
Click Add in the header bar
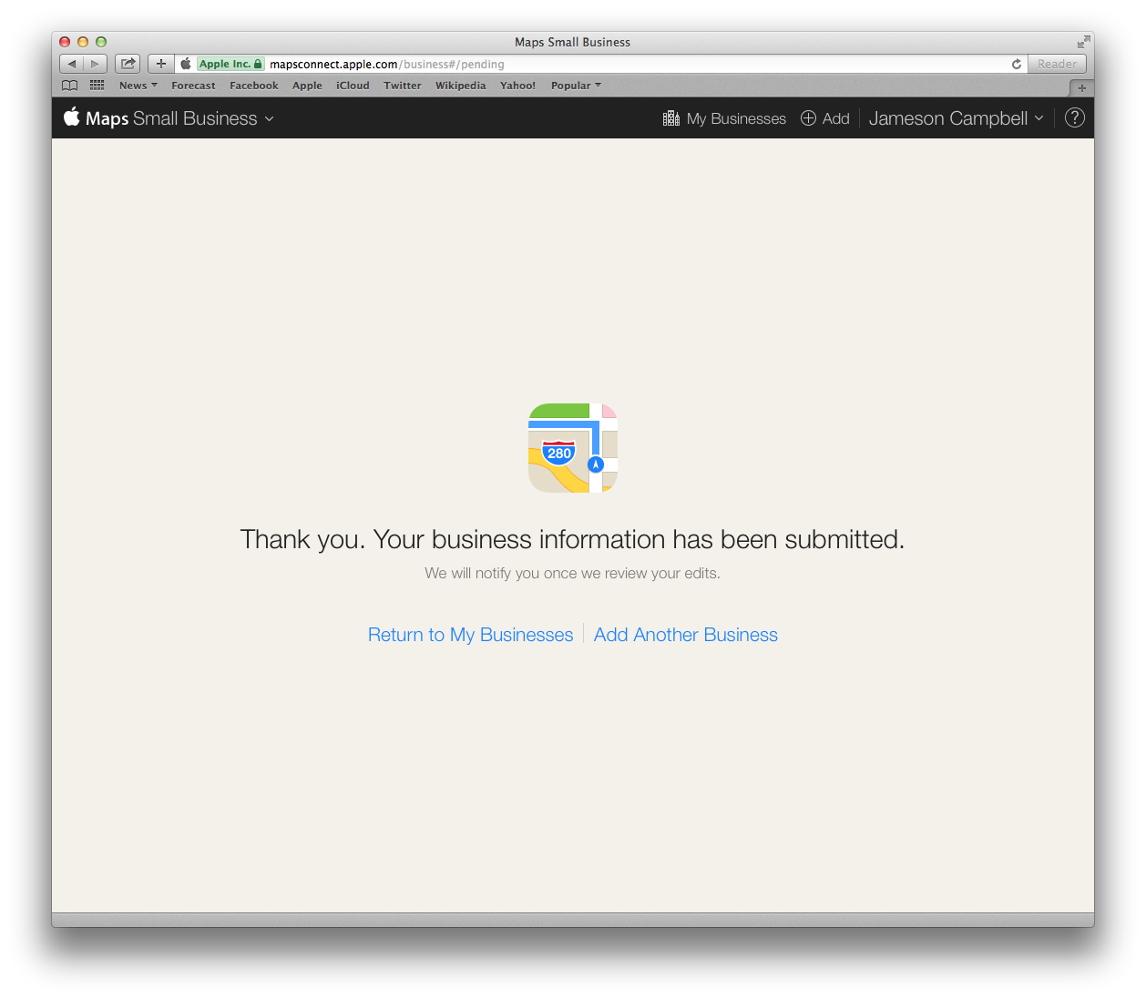[x=824, y=118]
